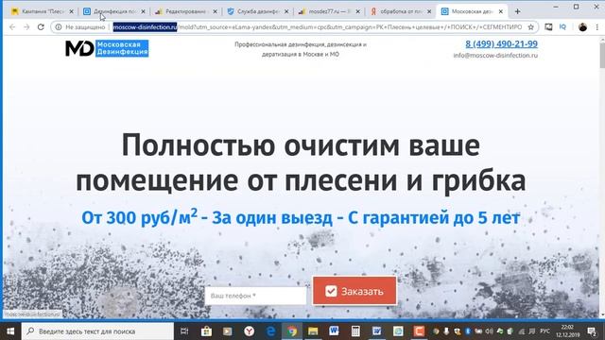This screenshot has height=340, width=605.
Task: Close the active 'Московская дезинфекция' tab
Action: tap(500, 11)
